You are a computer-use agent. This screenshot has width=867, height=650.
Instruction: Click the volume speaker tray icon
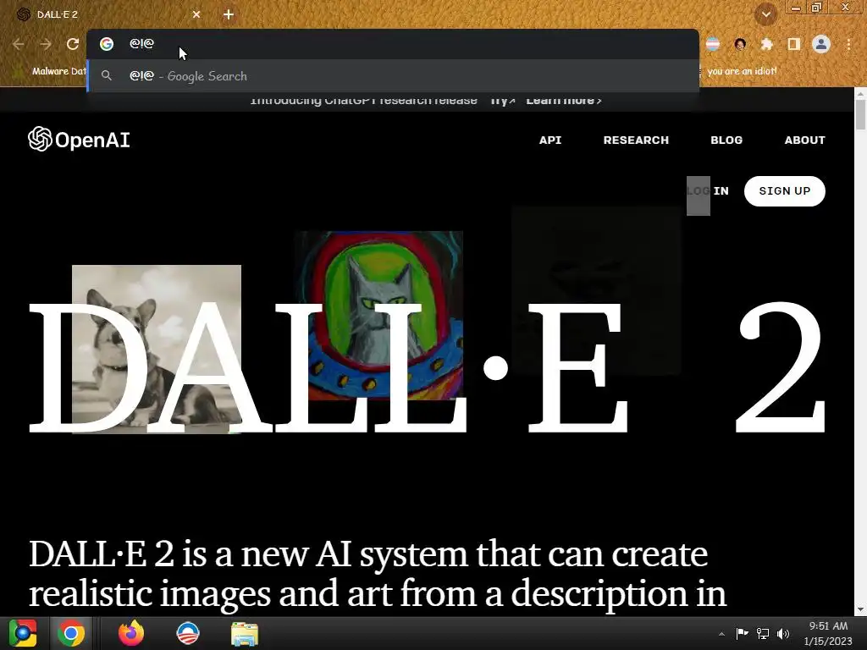tap(783, 633)
